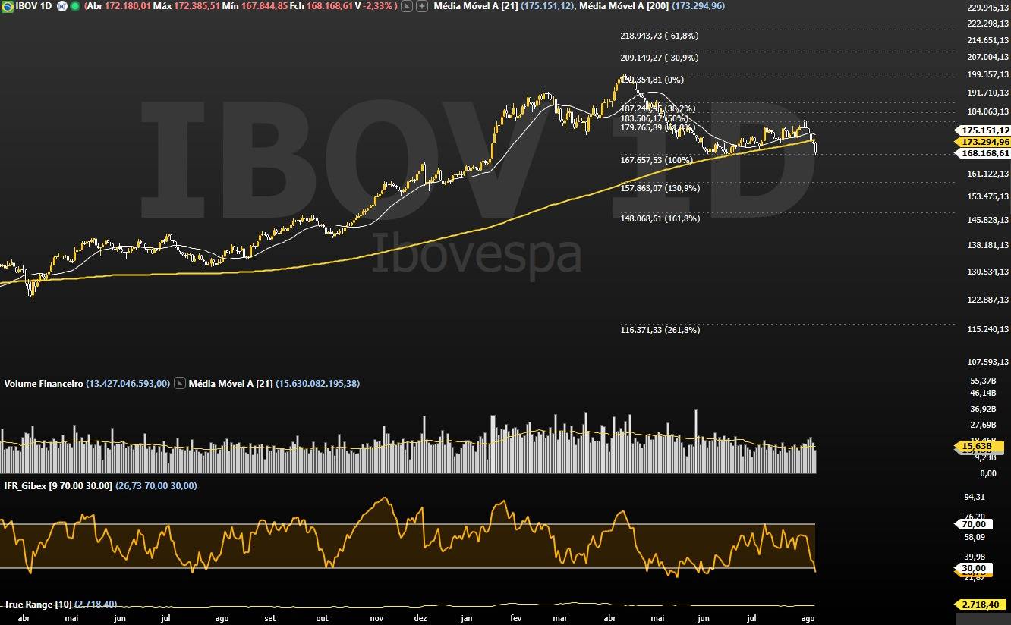Image resolution: width=1011 pixels, height=625 pixels.
Task: Click the 167.657,53 (100%) Fibonacci label
Action: point(656,161)
